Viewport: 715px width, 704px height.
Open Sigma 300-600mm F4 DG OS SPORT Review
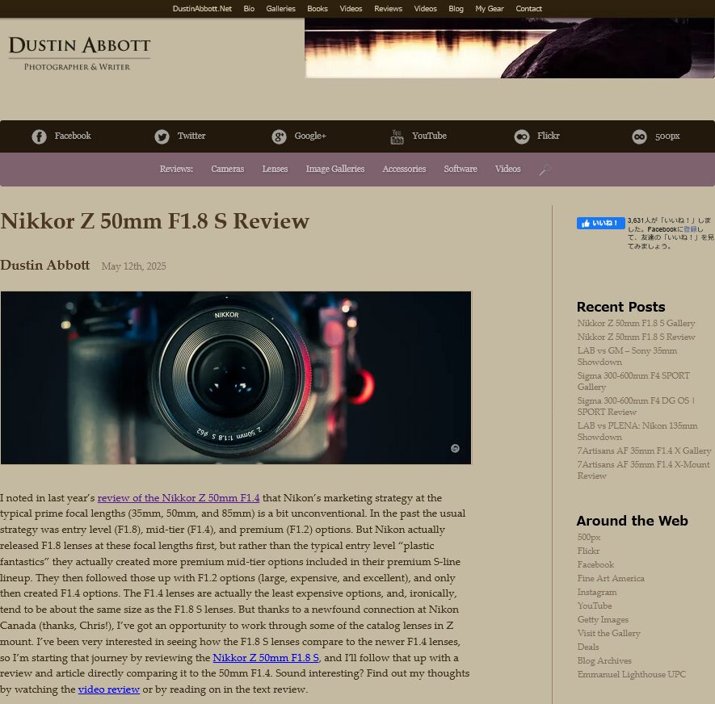point(636,406)
